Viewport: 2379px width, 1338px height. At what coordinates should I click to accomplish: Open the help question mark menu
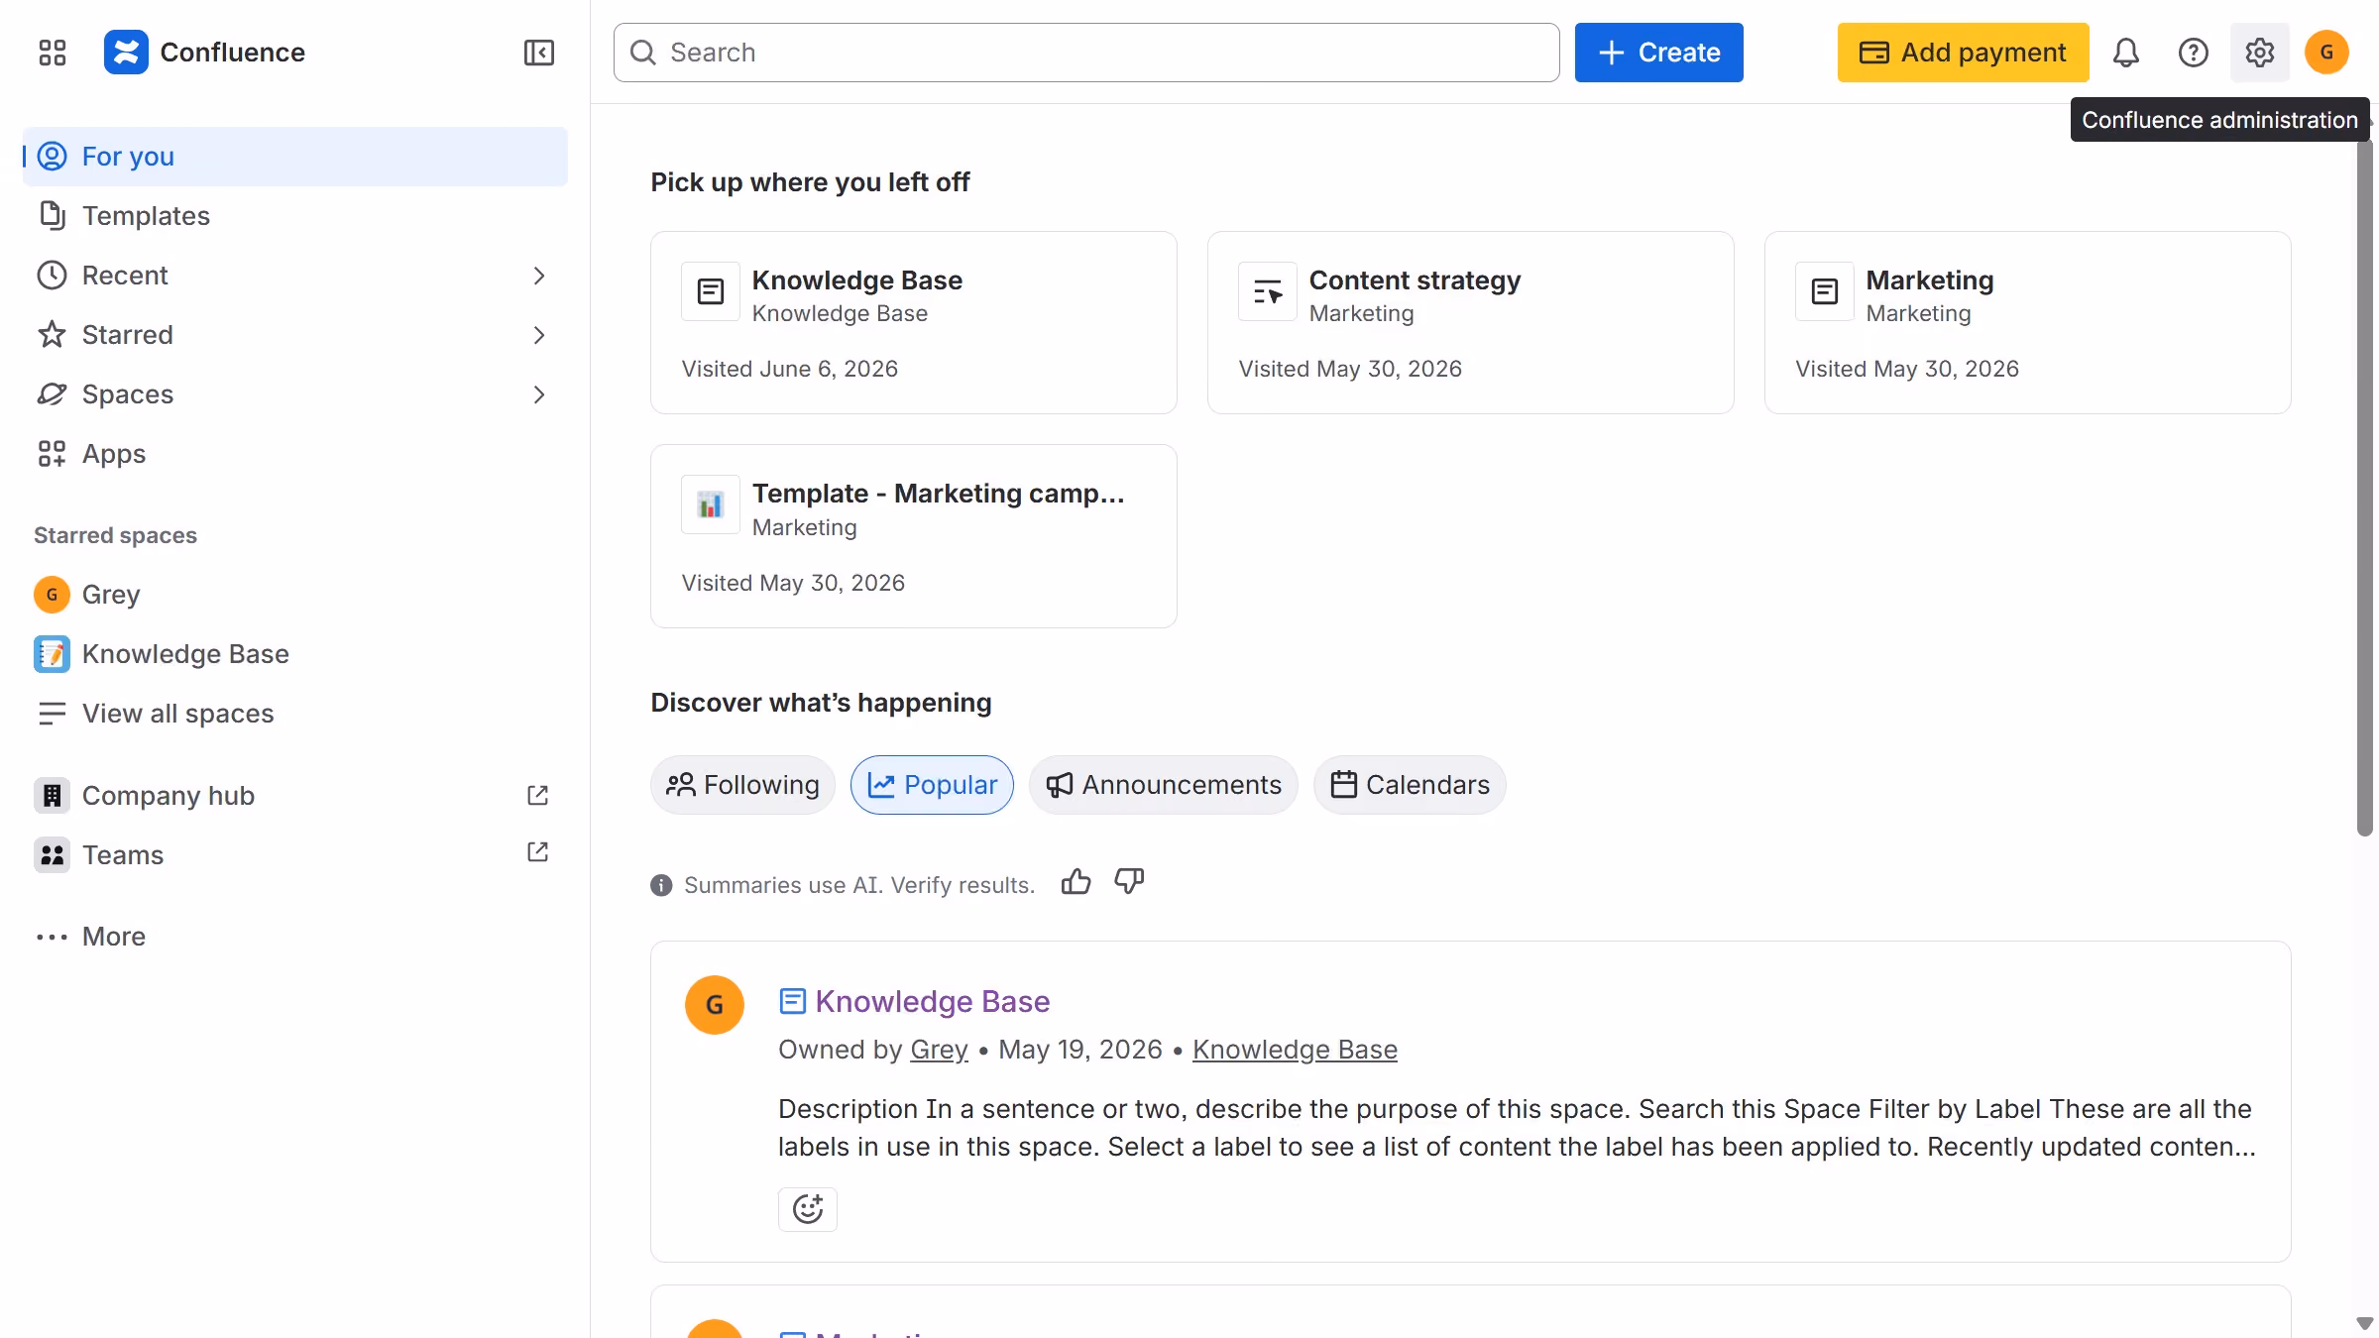point(2193,53)
